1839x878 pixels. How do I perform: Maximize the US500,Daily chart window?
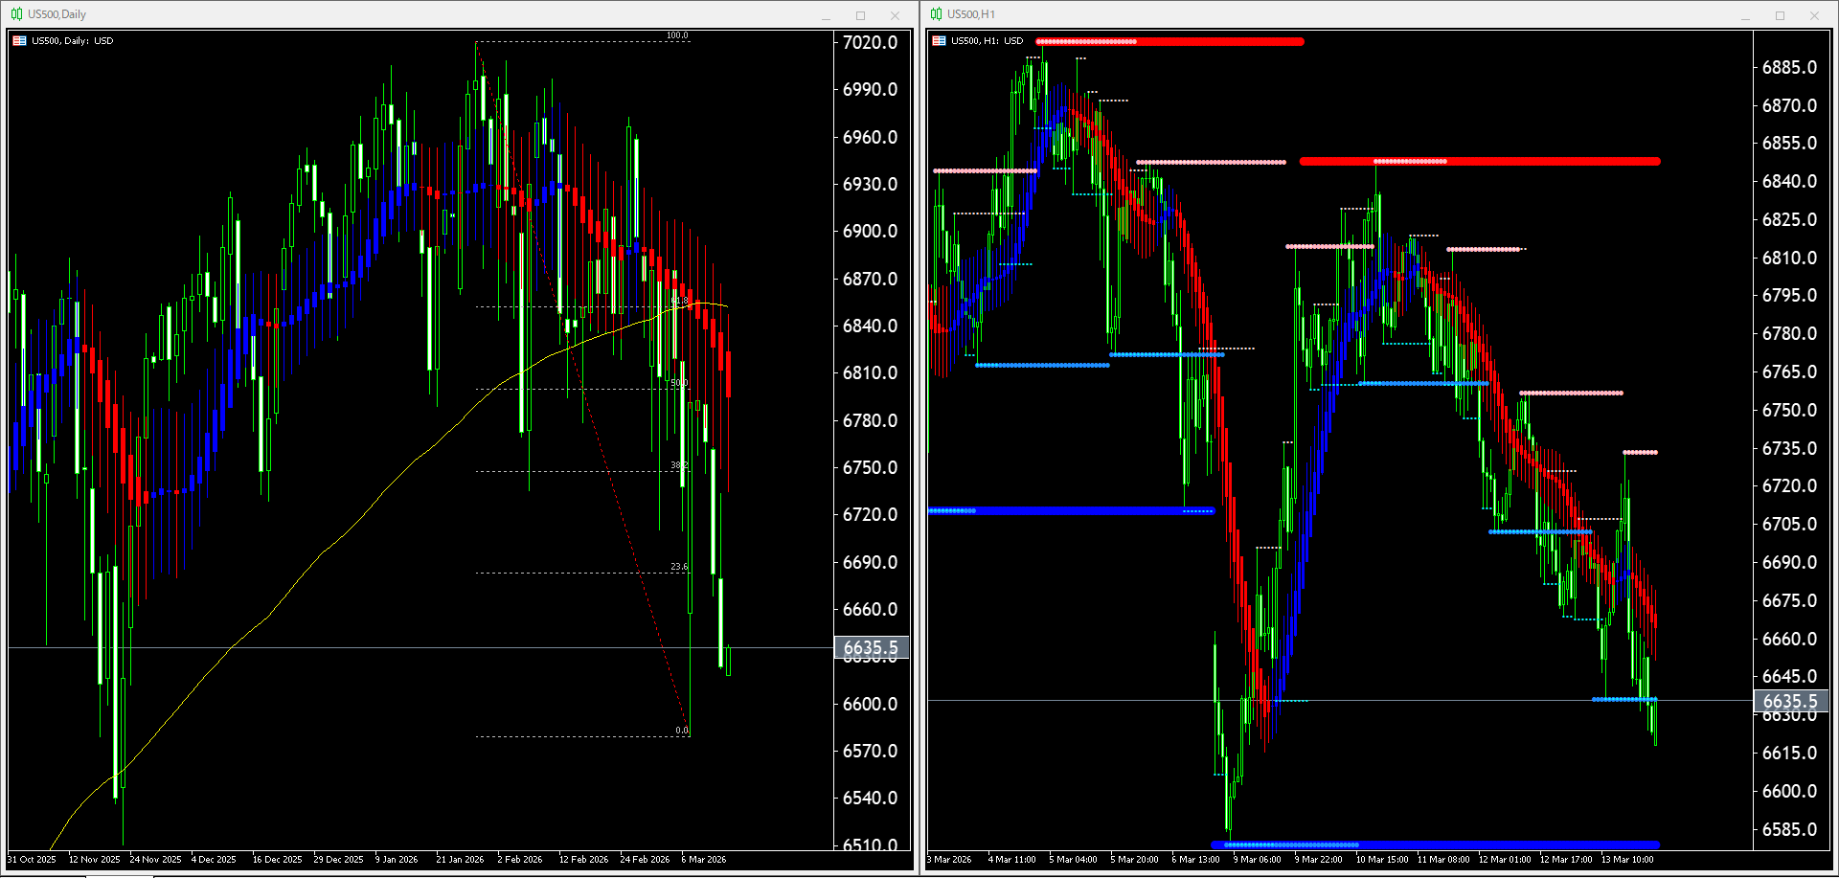(x=860, y=15)
